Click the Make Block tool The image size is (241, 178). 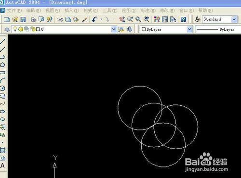(2, 135)
